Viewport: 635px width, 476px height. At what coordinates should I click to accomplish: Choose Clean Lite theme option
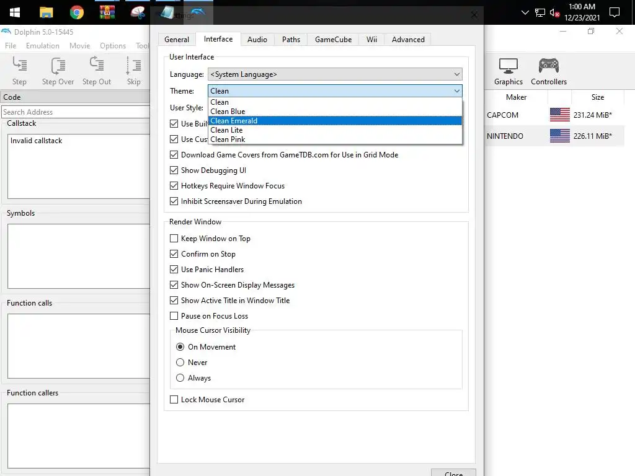[x=335, y=130]
